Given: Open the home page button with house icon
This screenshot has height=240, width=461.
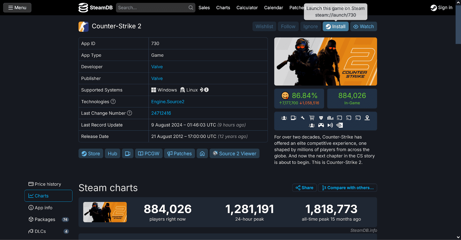Looking at the screenshot, I should 202,154.
